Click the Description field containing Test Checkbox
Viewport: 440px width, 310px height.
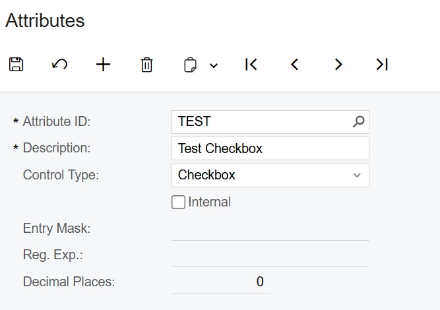point(270,148)
